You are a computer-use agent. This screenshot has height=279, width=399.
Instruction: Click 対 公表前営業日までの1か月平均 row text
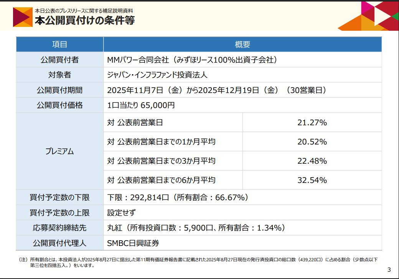pyautogui.click(x=161, y=142)
